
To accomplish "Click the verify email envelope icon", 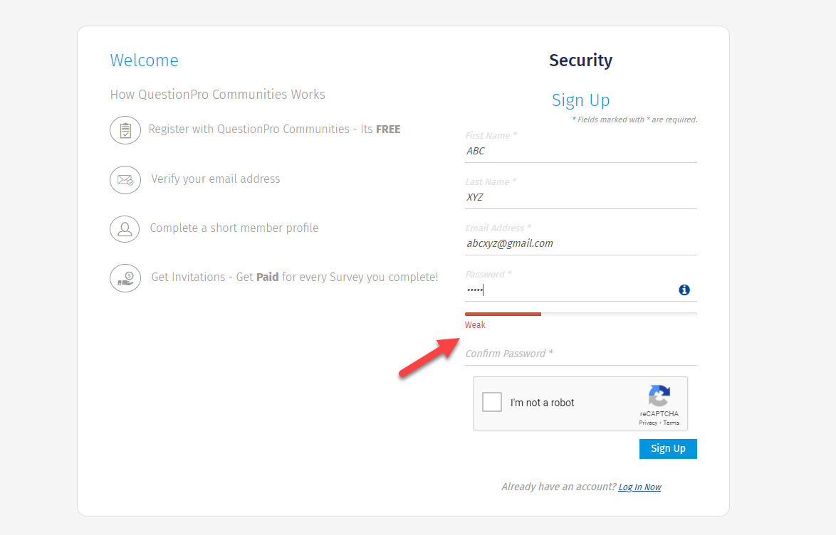I will click(125, 180).
